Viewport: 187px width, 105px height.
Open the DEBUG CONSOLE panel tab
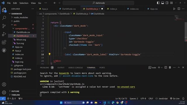point(75,67)
